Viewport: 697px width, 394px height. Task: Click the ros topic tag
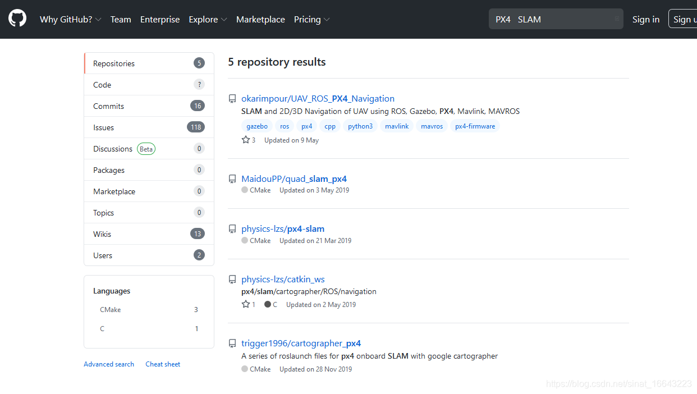285,126
